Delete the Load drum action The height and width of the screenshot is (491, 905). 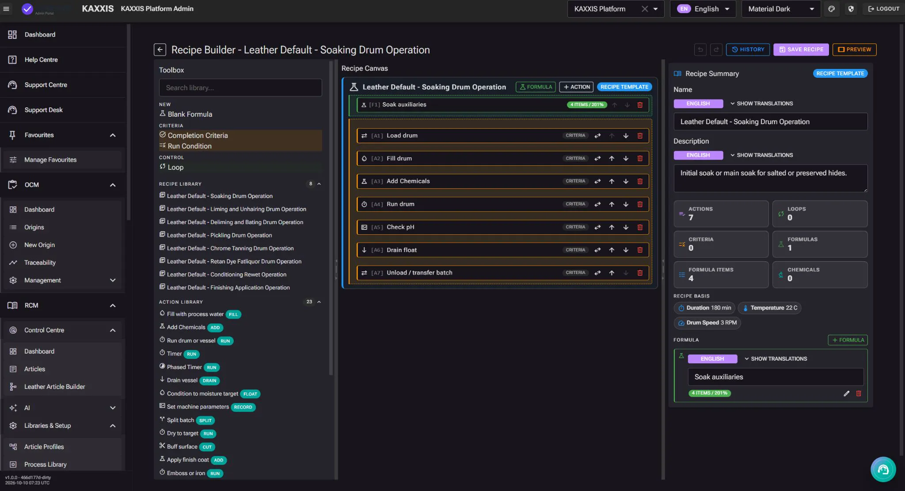(640, 136)
